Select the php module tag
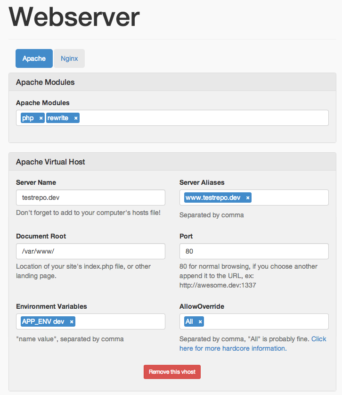 click(x=28, y=118)
